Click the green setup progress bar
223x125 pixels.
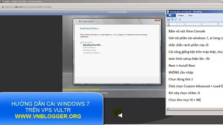pos(81,90)
